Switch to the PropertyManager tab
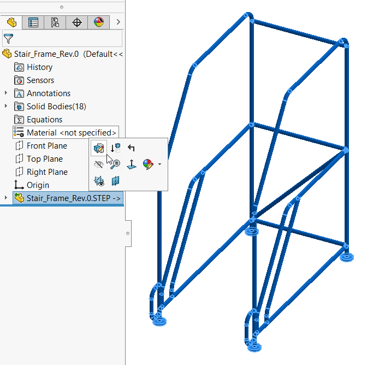Image resolution: width=385 pixels, height=365 pixels. pyautogui.click(x=33, y=22)
